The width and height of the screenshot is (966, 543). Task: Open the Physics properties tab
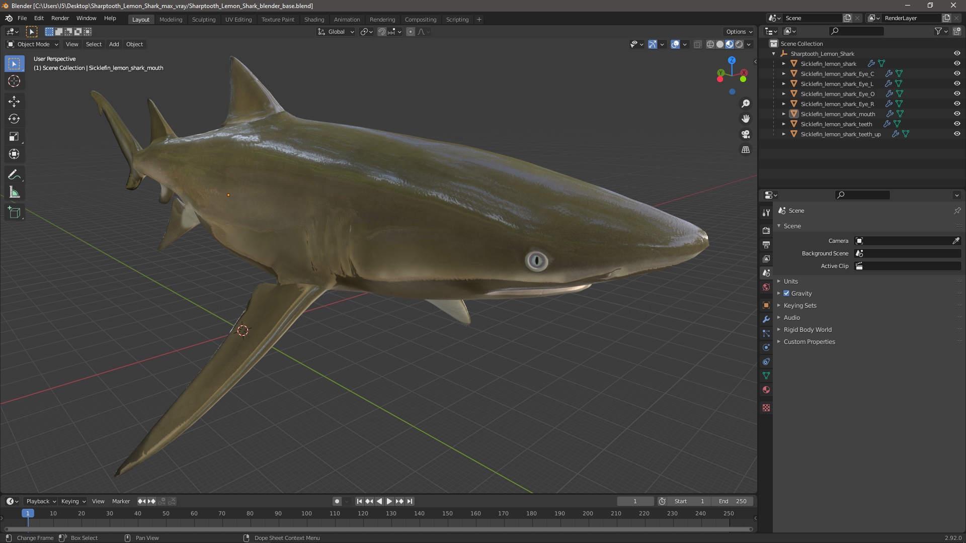point(766,347)
